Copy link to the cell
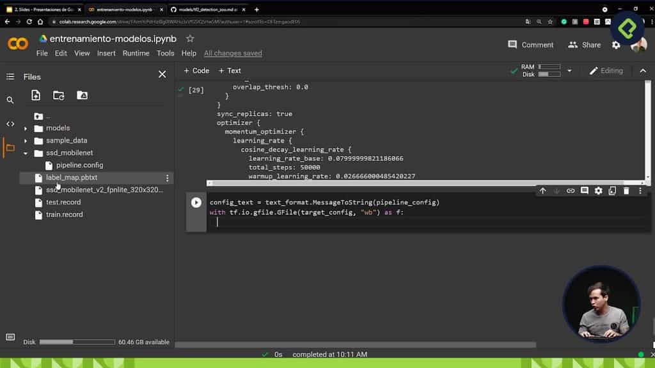The width and height of the screenshot is (655, 368). (x=571, y=190)
